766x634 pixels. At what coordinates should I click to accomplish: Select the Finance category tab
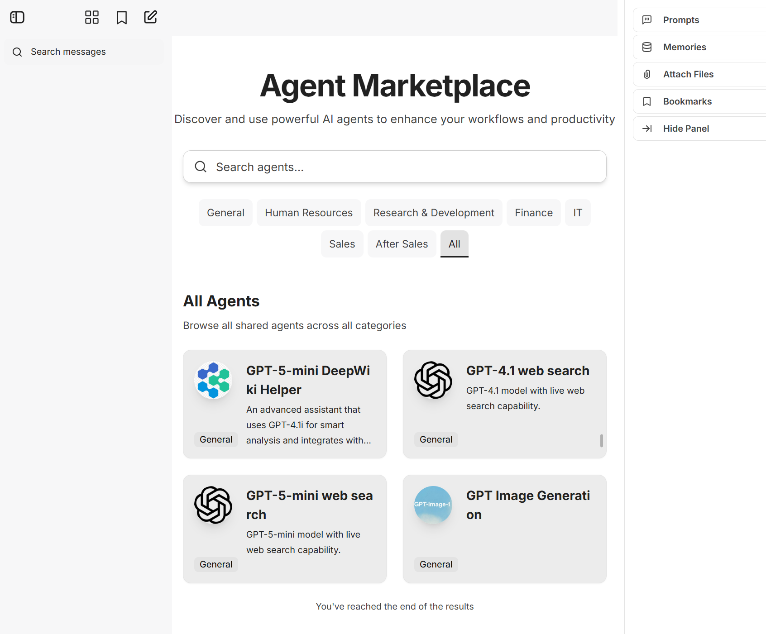tap(533, 213)
